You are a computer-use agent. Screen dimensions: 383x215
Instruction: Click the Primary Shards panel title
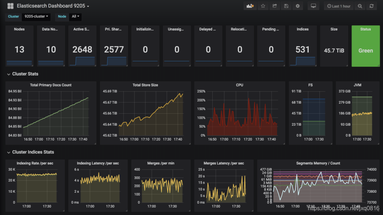113,29
